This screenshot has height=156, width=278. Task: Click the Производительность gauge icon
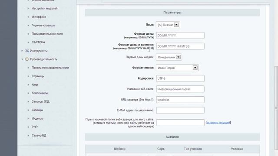point(27,59)
